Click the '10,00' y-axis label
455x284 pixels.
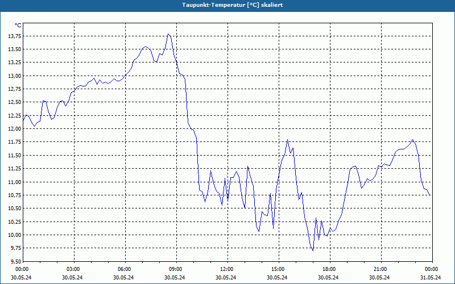(x=15, y=235)
